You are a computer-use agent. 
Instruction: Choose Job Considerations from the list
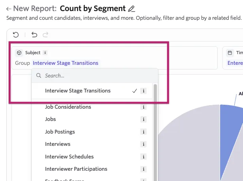coord(92,107)
